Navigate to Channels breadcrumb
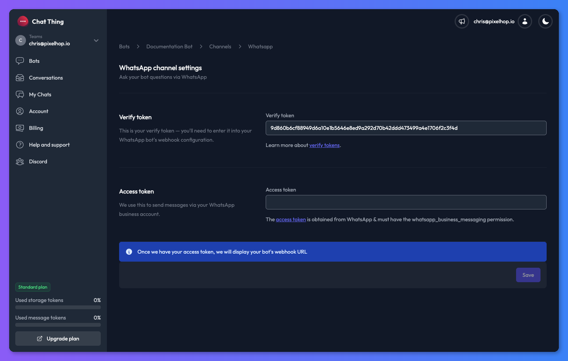 (x=220, y=46)
